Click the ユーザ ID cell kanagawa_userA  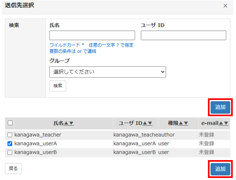(134, 144)
